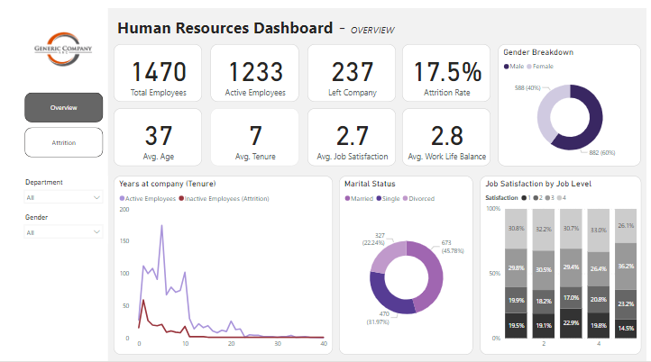Click the 33.0% bar segment
This screenshot has width=651, height=362.
coord(599,231)
